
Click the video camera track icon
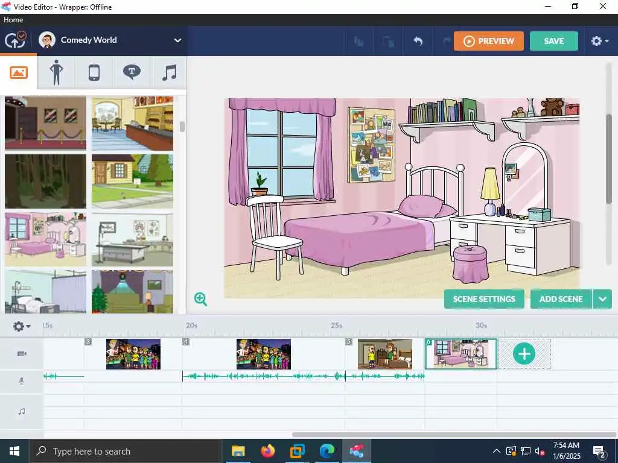click(x=22, y=353)
